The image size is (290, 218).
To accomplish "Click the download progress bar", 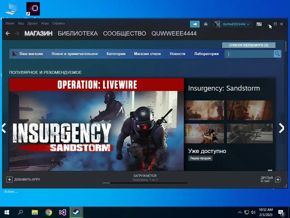I will point(145,183).
